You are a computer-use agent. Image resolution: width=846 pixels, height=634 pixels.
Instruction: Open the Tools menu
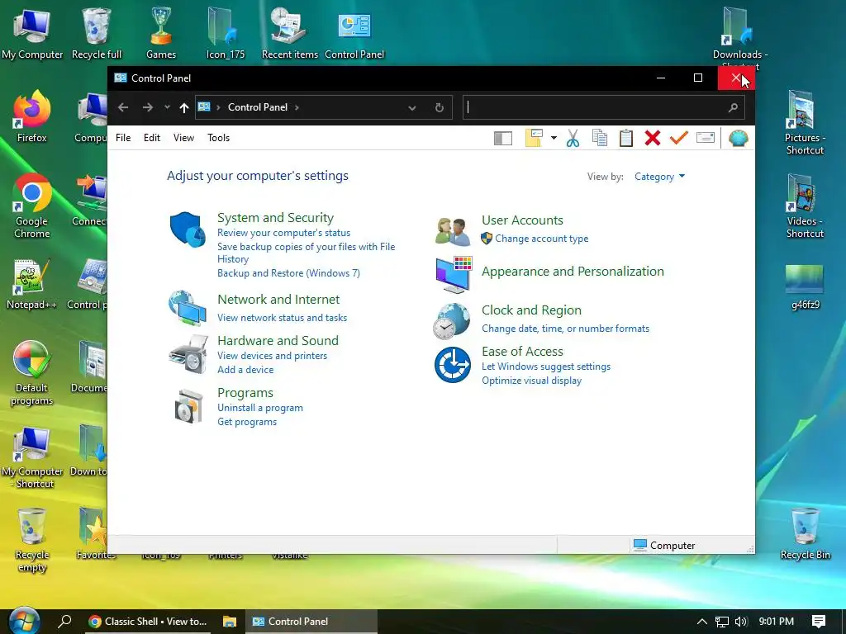[x=218, y=138]
